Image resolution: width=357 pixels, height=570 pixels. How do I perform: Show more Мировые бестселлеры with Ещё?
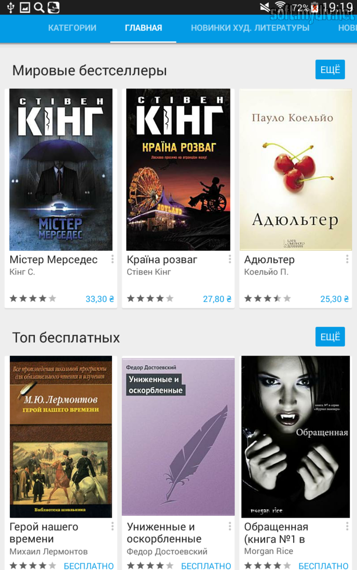(x=330, y=69)
